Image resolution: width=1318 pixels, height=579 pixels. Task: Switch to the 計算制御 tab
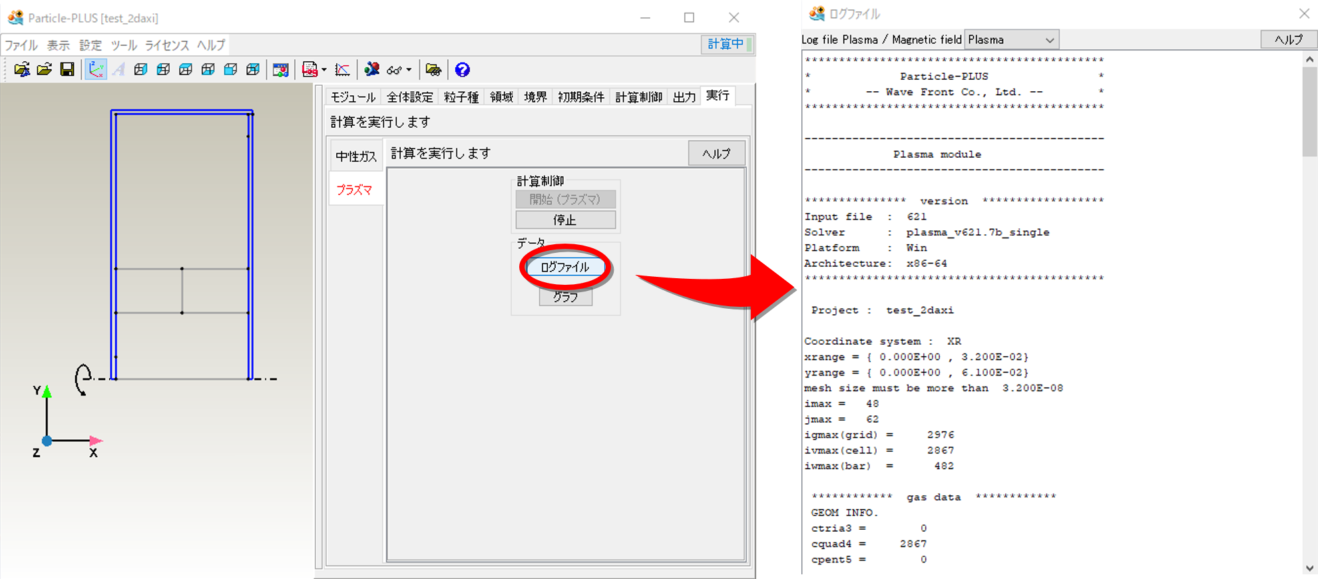[x=639, y=97]
